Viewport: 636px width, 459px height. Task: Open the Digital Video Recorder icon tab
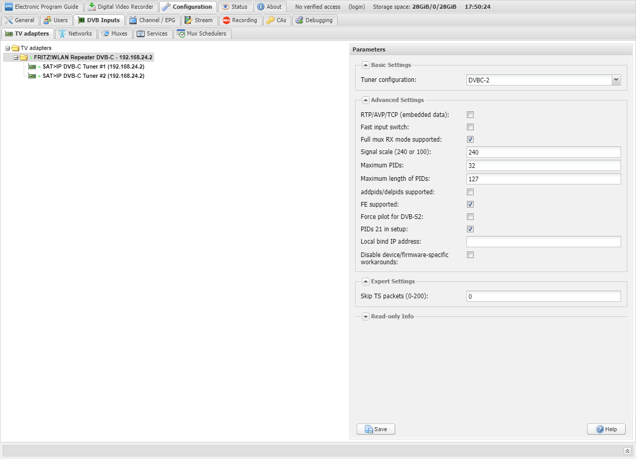pyautogui.click(x=92, y=7)
